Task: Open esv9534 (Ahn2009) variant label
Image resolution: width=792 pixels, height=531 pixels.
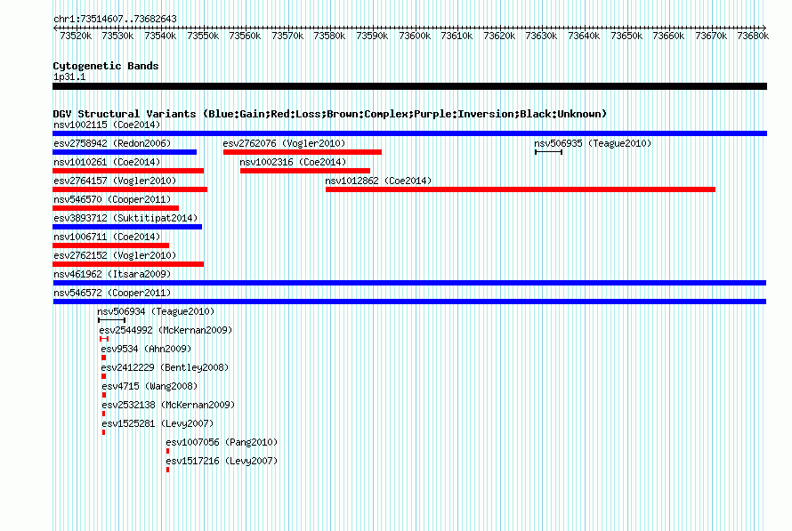Action: tap(146, 349)
